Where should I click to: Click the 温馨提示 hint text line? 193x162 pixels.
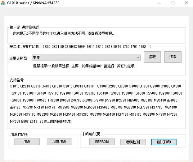tap(84, 66)
